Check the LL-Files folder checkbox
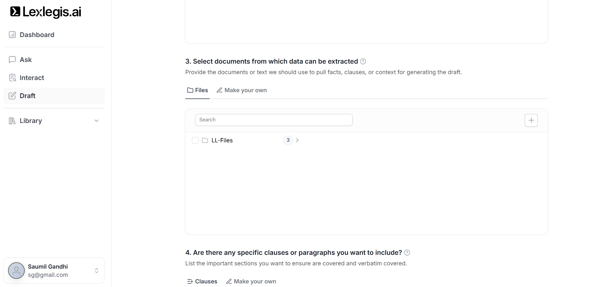 pyautogui.click(x=195, y=140)
